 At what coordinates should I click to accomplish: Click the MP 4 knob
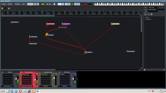pyautogui.click(x=37, y=13)
